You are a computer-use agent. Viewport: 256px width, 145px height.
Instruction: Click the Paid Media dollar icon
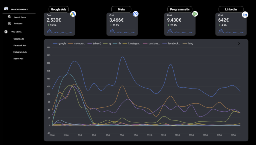[6, 32]
